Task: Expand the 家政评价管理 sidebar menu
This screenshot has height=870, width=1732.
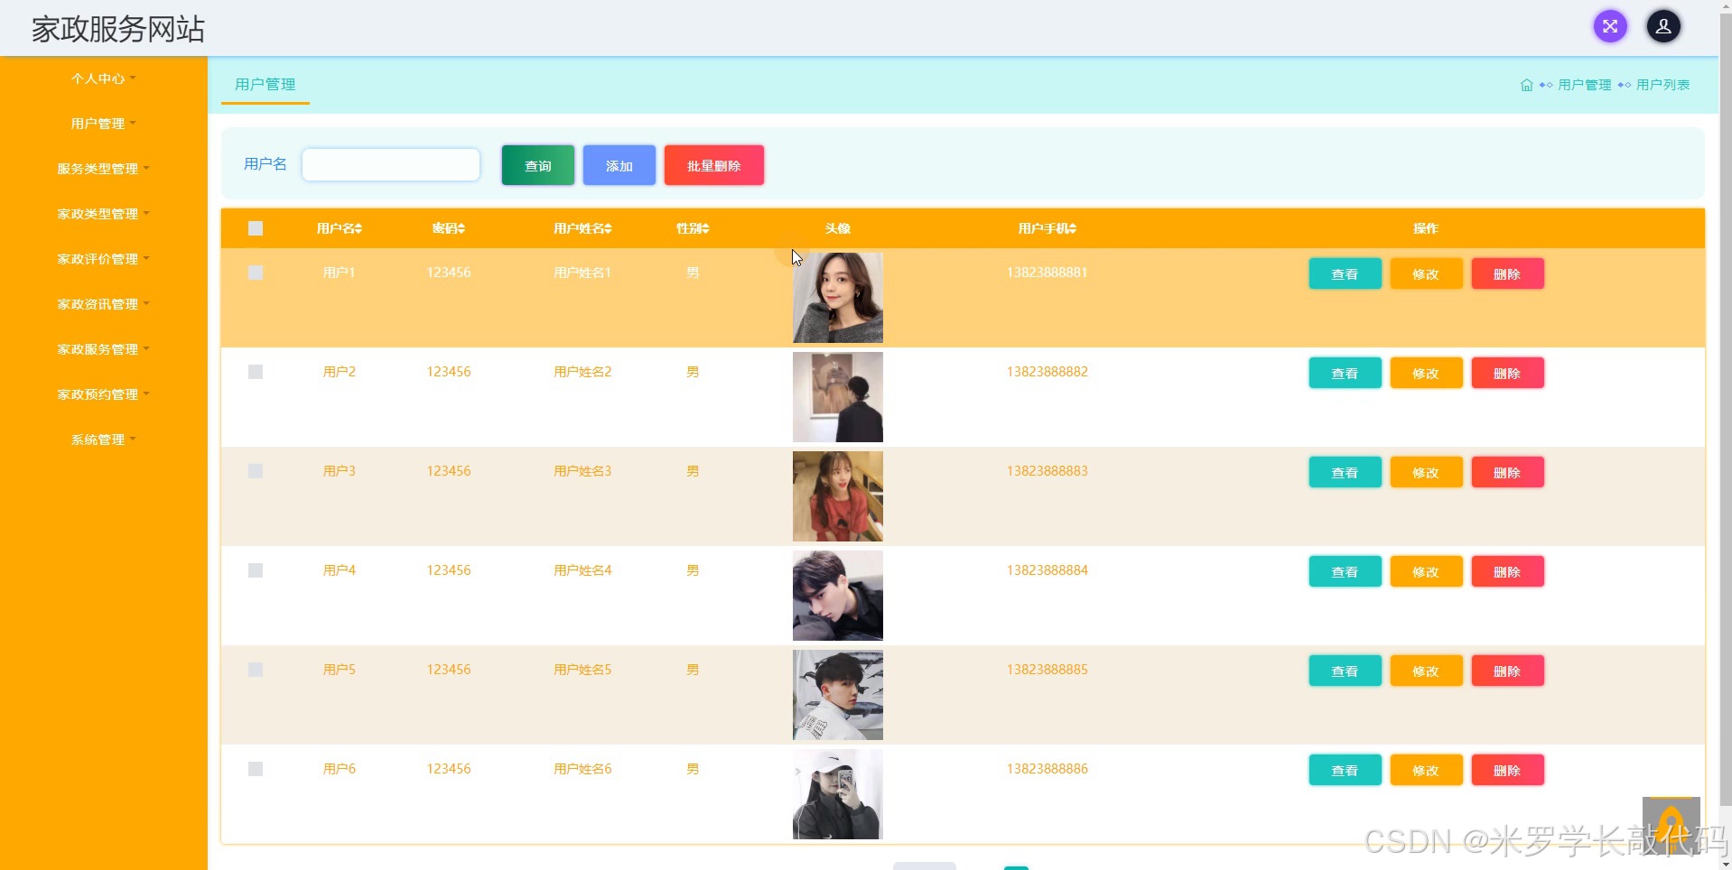Action: [x=104, y=259]
